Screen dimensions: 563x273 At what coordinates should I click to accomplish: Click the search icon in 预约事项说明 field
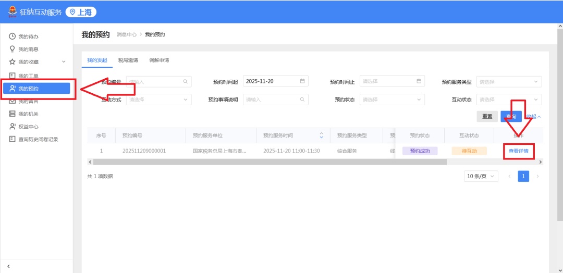click(x=302, y=100)
